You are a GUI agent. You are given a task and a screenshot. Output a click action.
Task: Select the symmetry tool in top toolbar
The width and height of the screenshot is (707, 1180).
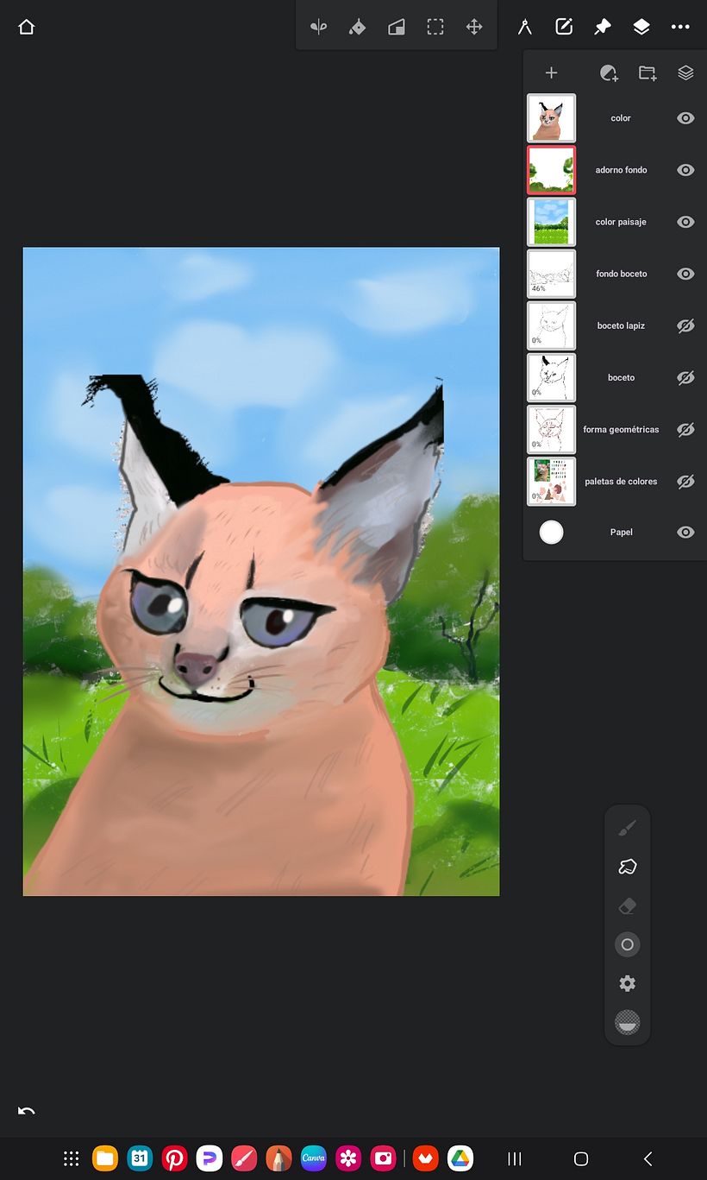319,27
